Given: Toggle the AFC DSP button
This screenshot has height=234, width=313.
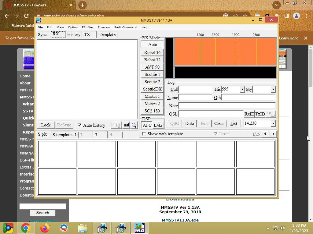Looking at the screenshot, I should click(x=147, y=125).
